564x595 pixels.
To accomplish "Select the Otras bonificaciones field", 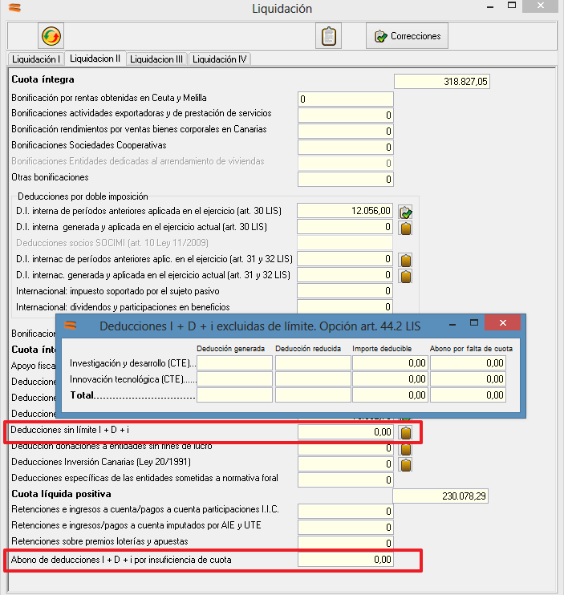I will pos(346,179).
